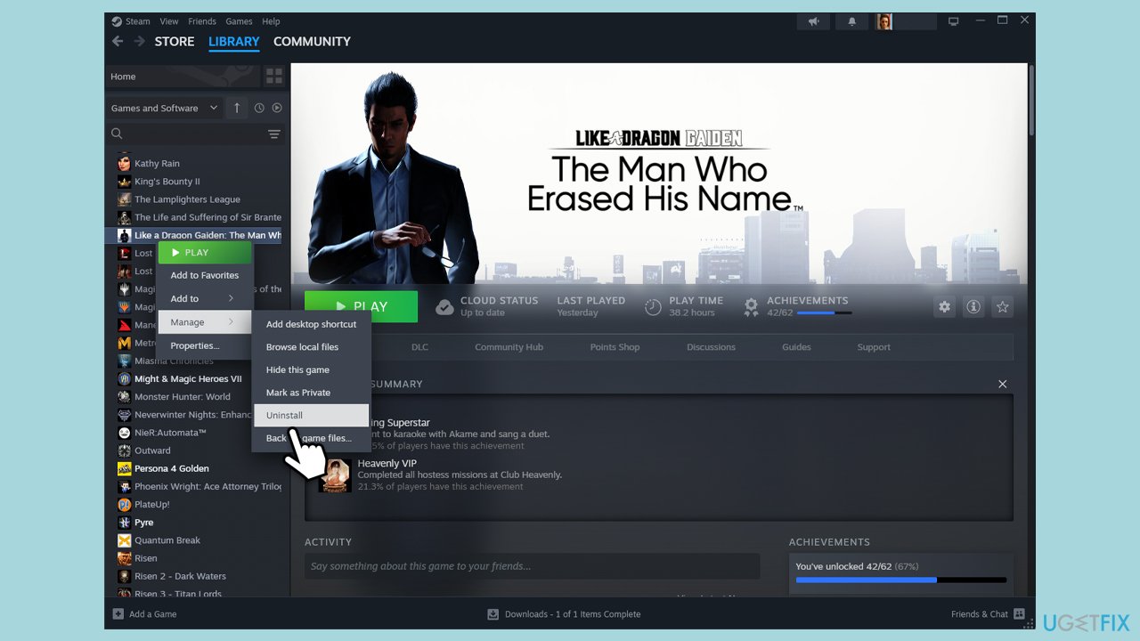Click the Steam logo menu
Screen dimensions: 1140x641
tap(117, 21)
